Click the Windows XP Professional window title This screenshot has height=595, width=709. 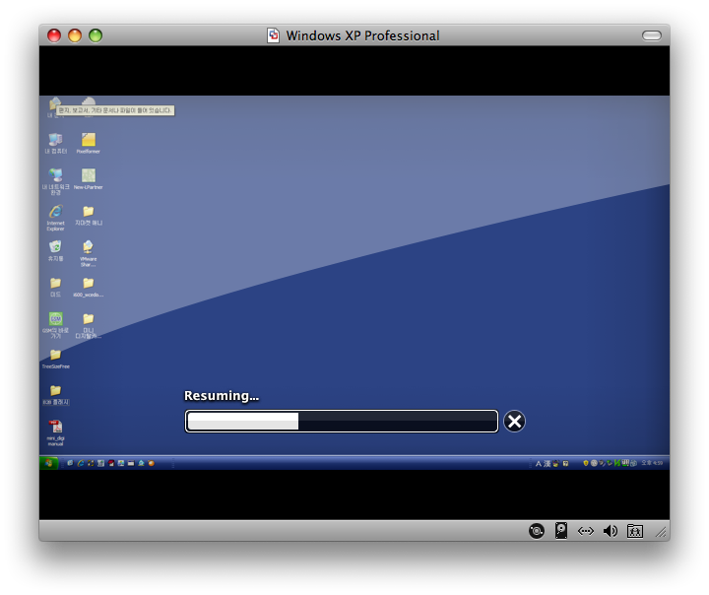pyautogui.click(x=362, y=35)
